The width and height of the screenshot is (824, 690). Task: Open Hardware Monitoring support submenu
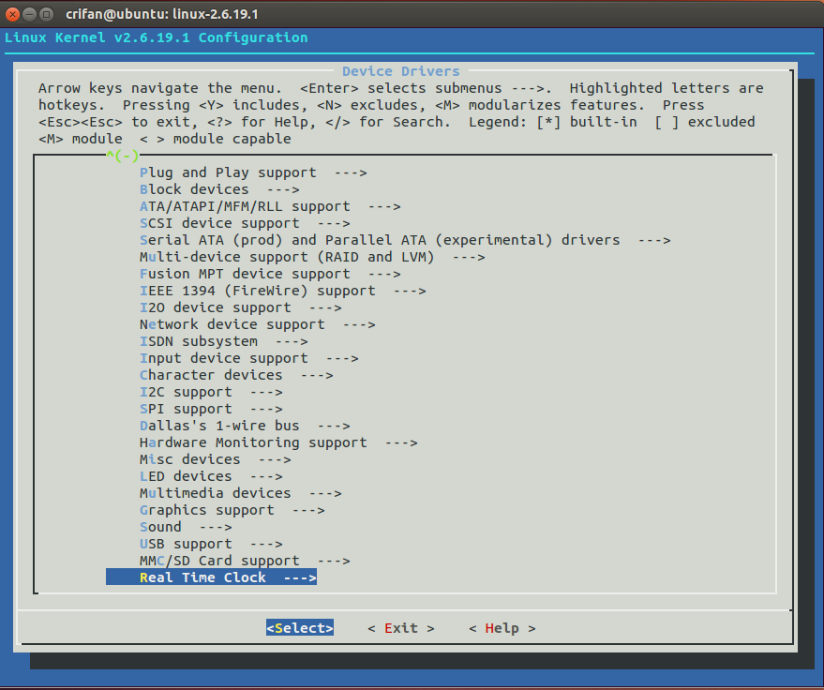278,442
